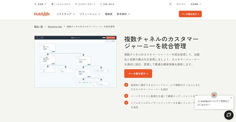Open the customer journey workflow screenshot
The width and height of the screenshot is (236, 122).
[76, 62]
